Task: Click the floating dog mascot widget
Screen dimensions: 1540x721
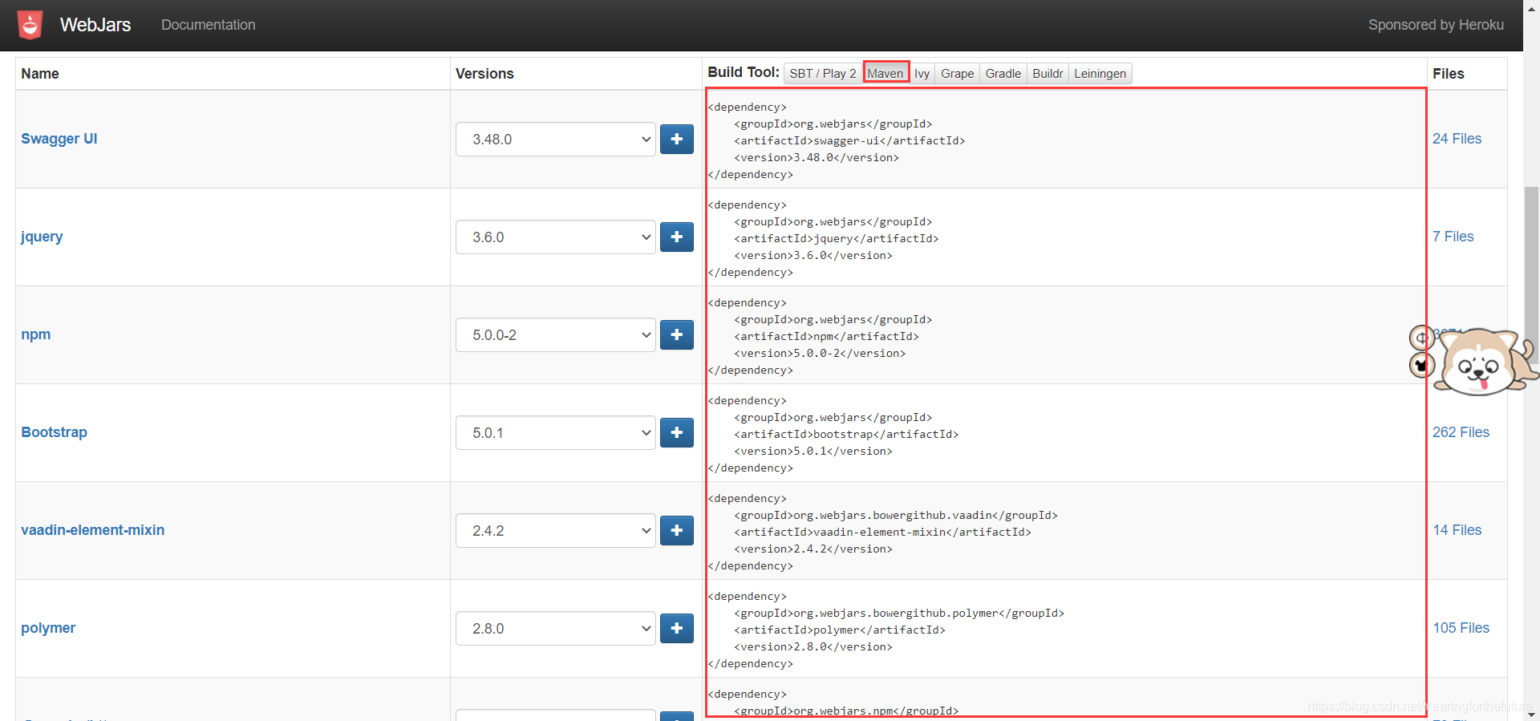Action: click(1482, 363)
